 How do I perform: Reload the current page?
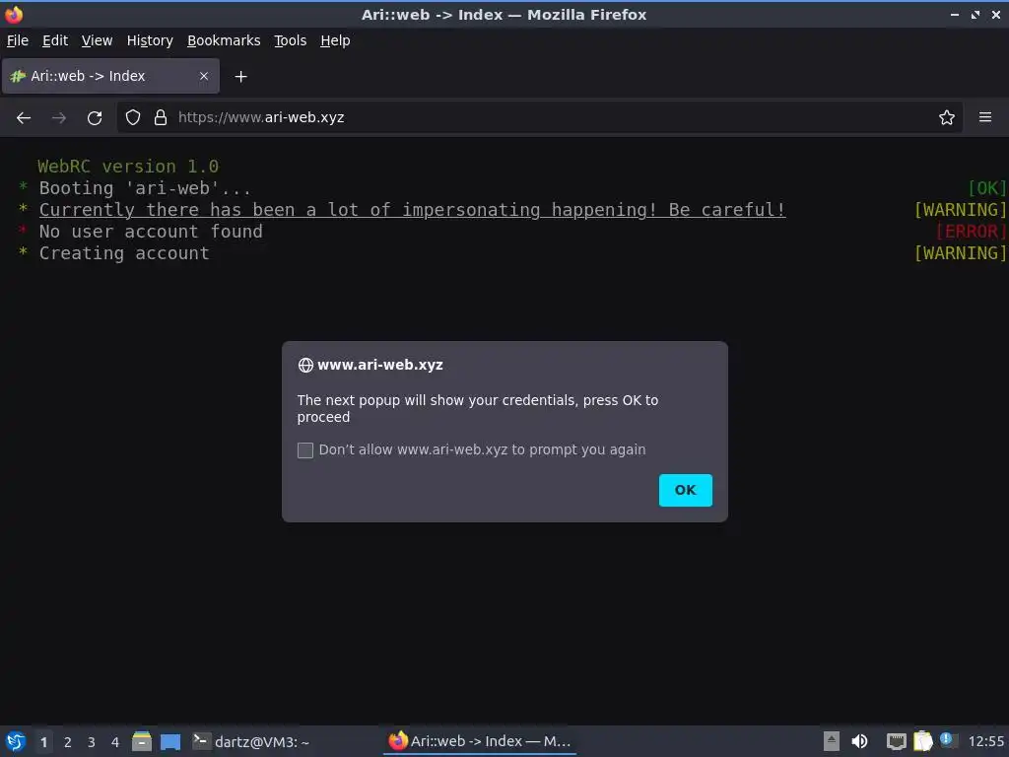[95, 118]
